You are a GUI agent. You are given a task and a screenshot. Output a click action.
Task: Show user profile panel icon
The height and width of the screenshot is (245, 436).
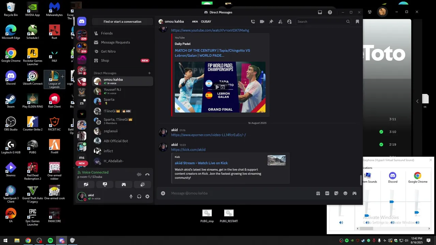click(289, 21)
